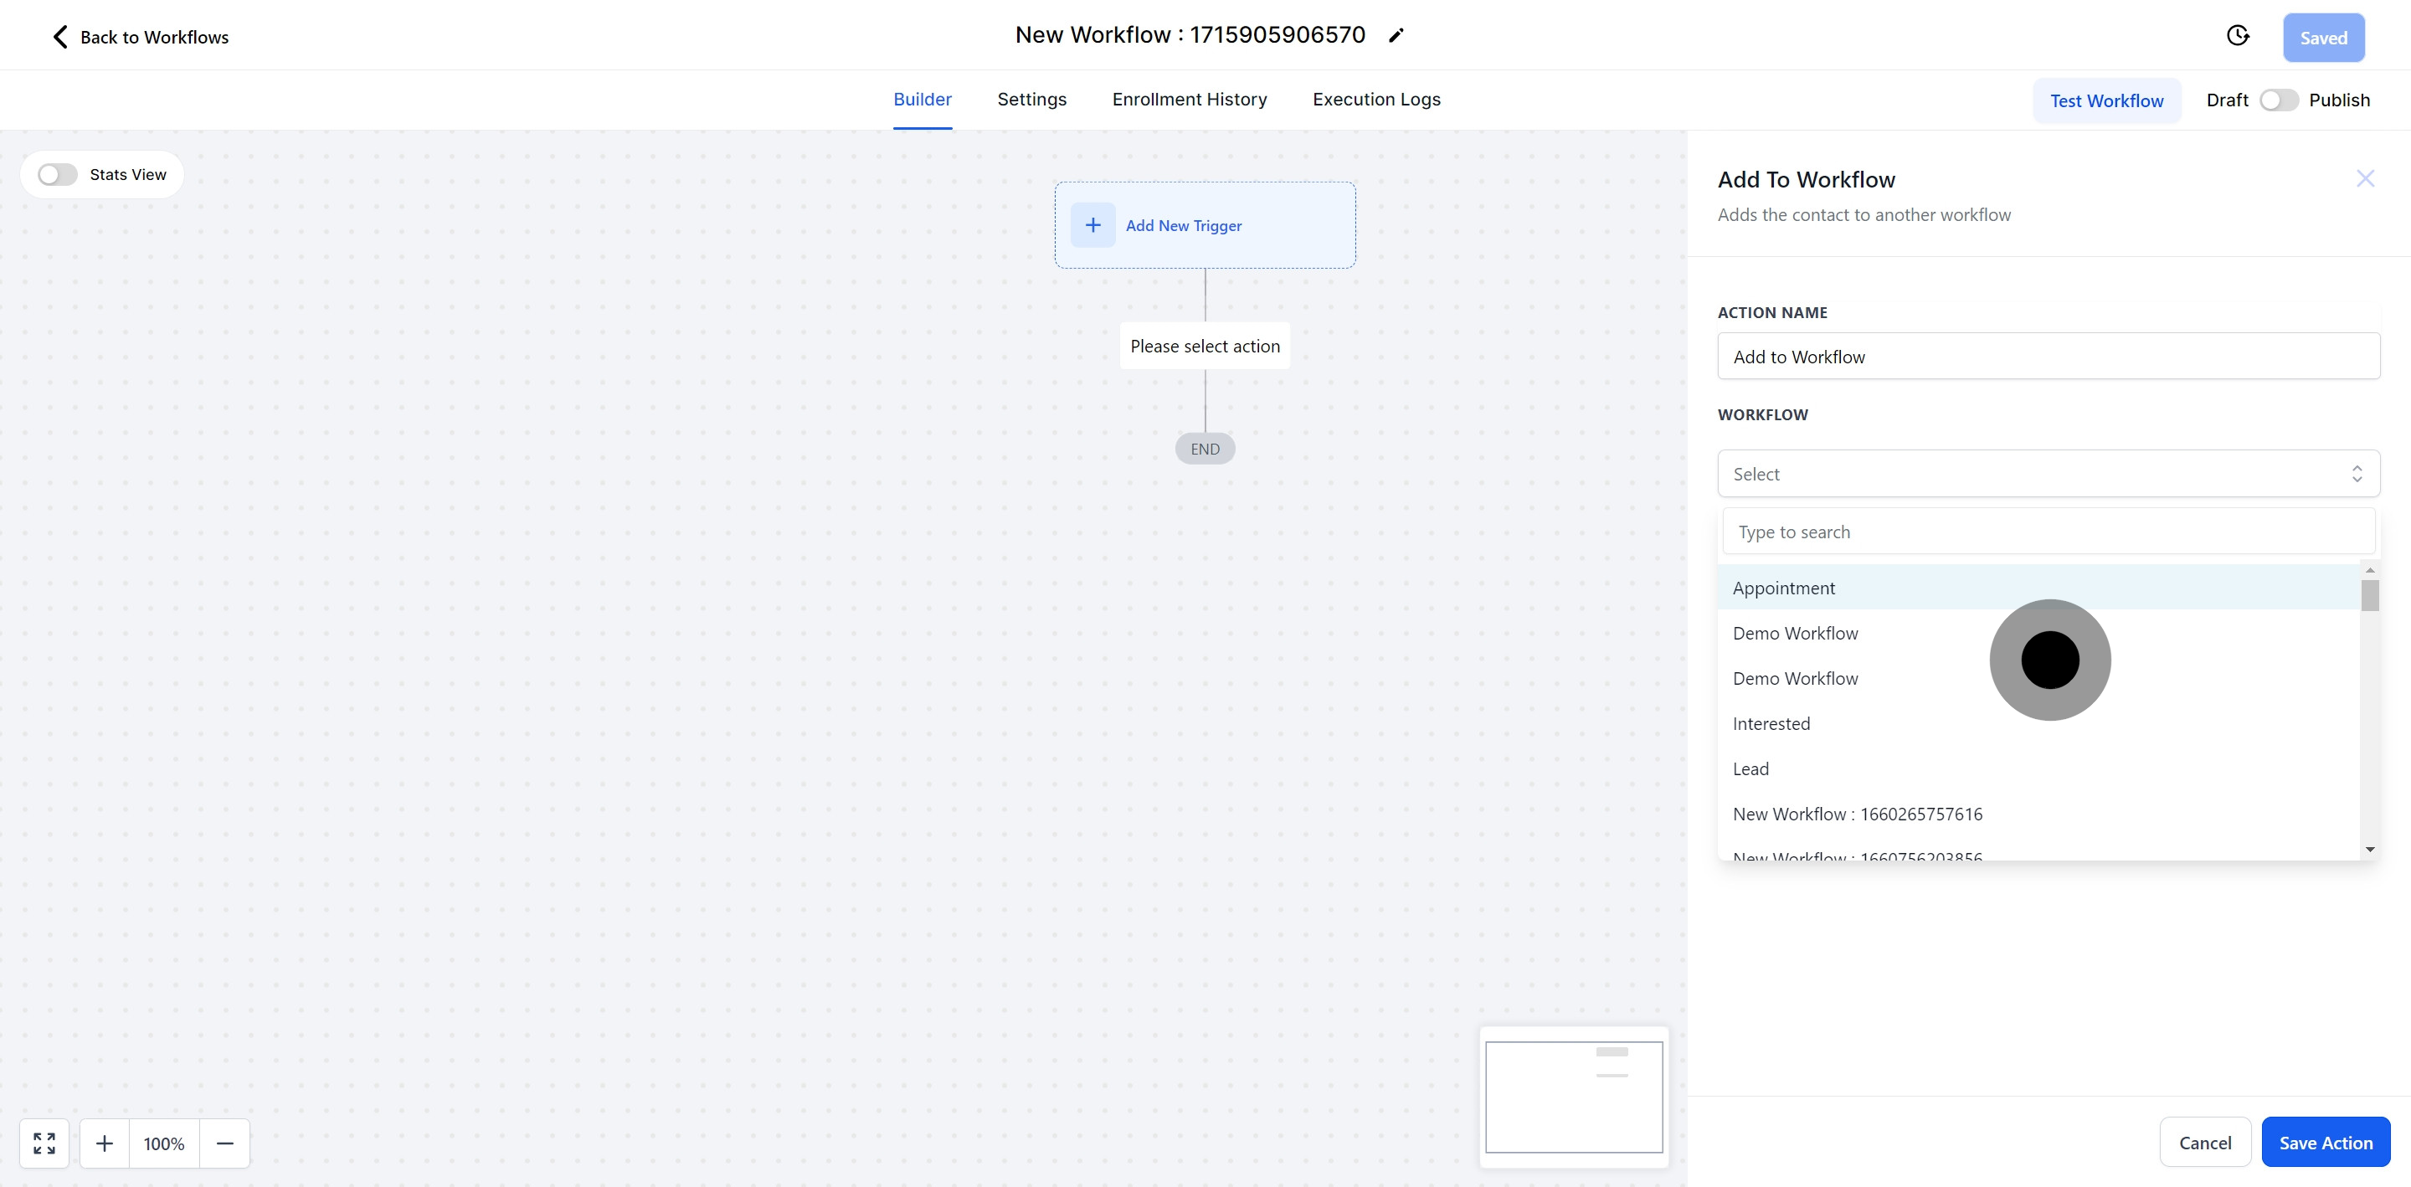Image resolution: width=2411 pixels, height=1187 pixels.
Task: Click the dropdown list scrollbar down arrow
Action: 2370,849
